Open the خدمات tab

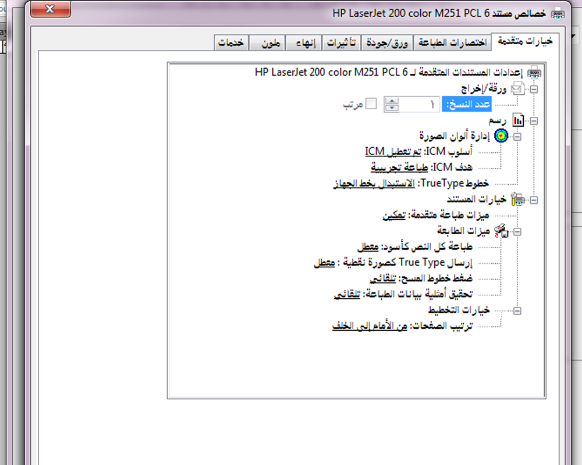pyautogui.click(x=231, y=43)
